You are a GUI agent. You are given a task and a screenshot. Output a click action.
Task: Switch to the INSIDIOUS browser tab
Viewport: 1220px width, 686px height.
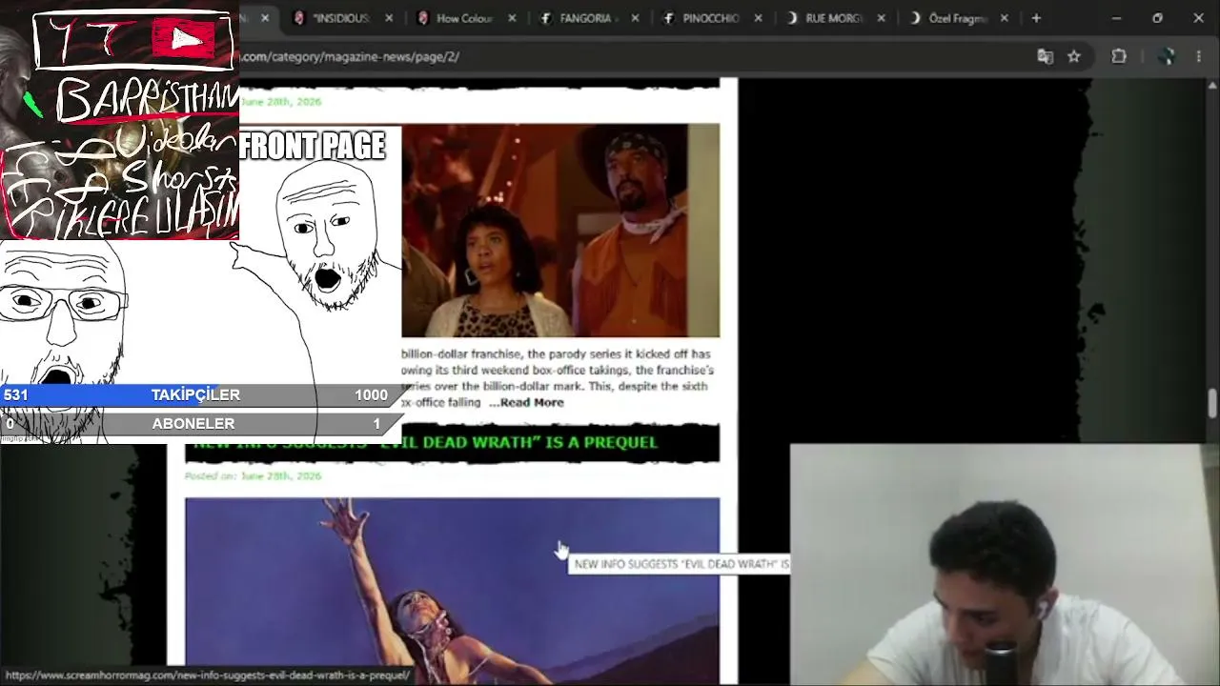(340, 18)
